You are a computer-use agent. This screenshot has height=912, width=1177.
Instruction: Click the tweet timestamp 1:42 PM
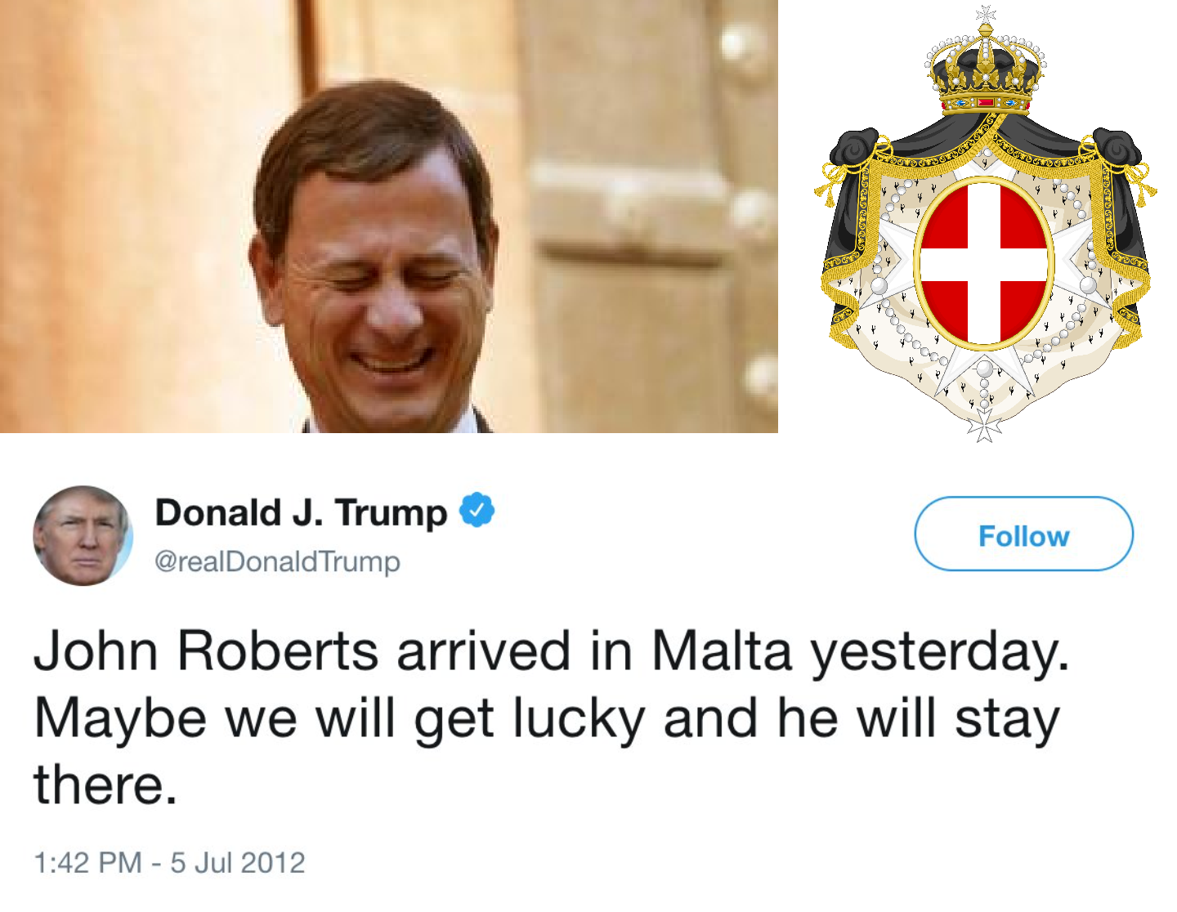(87, 862)
